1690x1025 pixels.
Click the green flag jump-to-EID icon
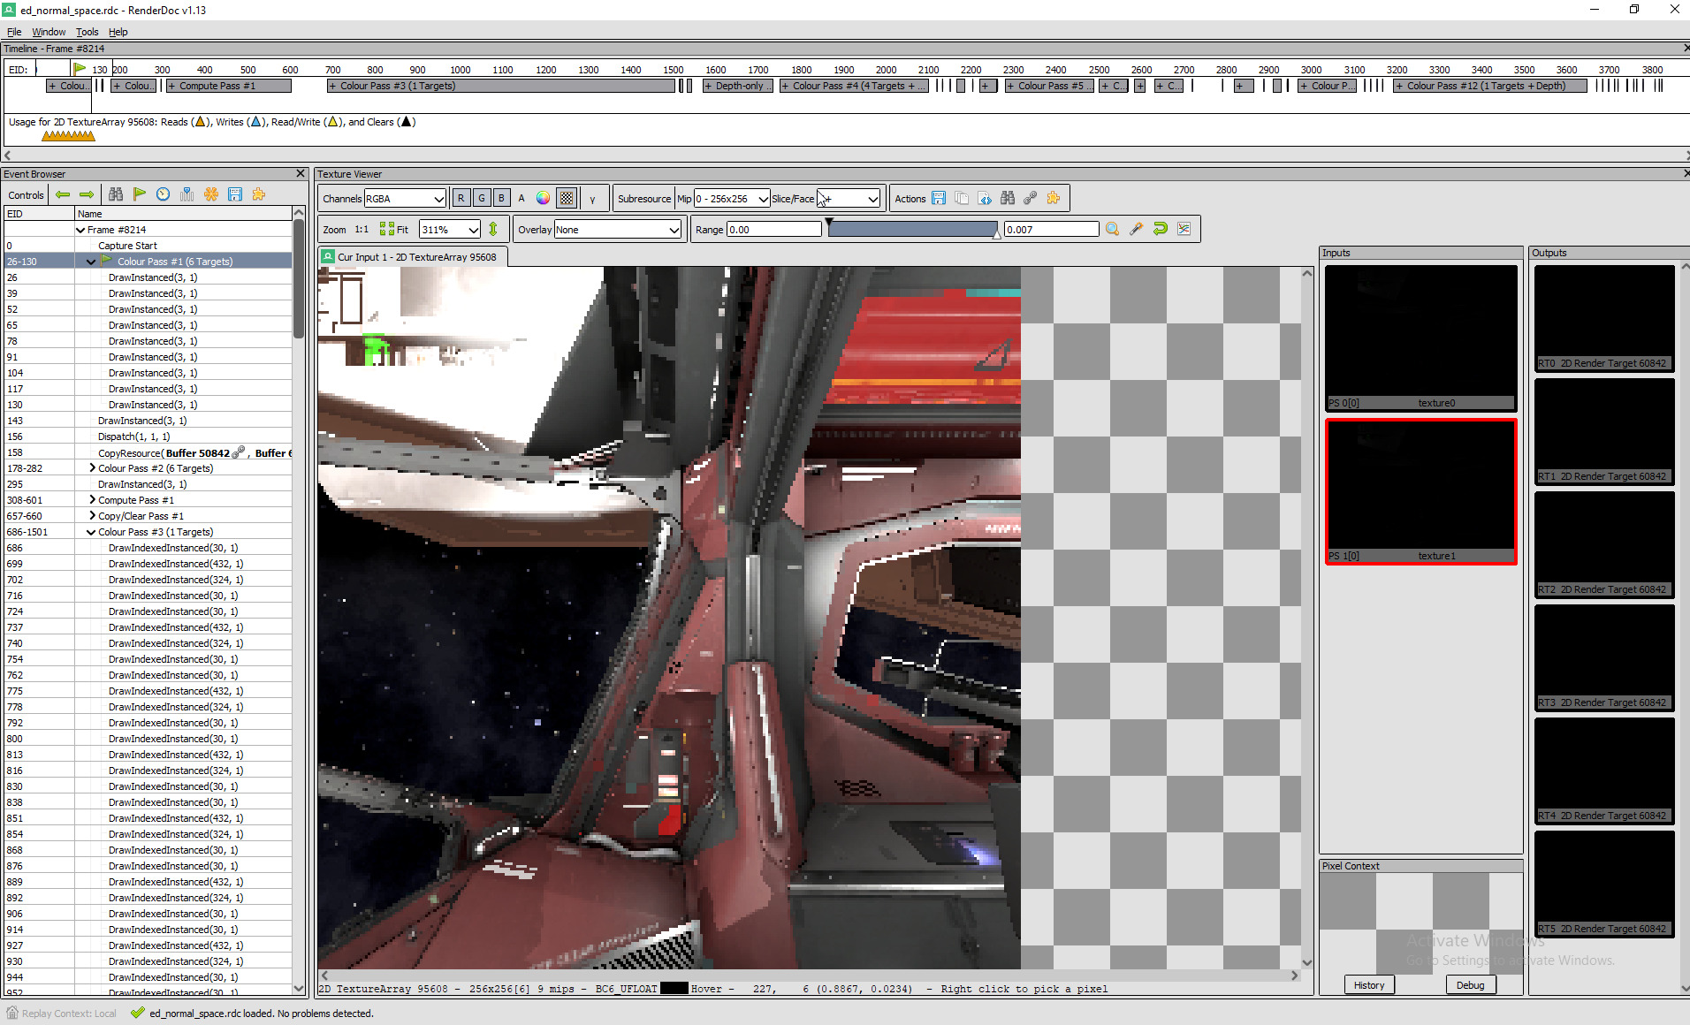coord(140,194)
